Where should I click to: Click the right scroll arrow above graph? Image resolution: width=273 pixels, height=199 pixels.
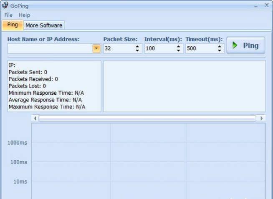click(x=262, y=118)
